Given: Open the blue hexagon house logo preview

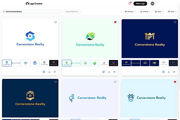Looking at the screenshot, I should coord(30,38).
